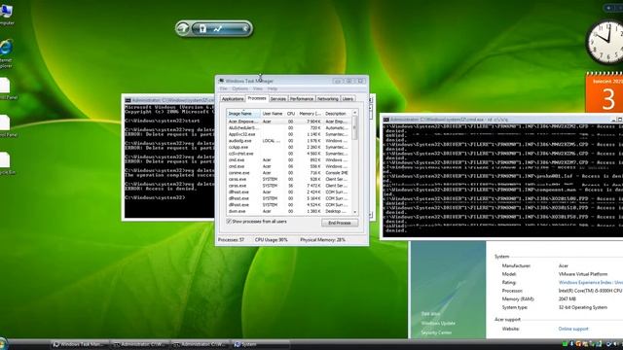This screenshot has width=623, height=350.
Task: Click the process list vertical scrollbar thumb
Action: pos(354,127)
